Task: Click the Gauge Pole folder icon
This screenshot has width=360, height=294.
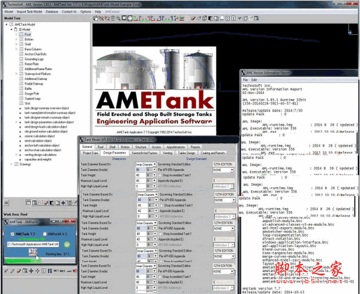Action: [x=22, y=94]
